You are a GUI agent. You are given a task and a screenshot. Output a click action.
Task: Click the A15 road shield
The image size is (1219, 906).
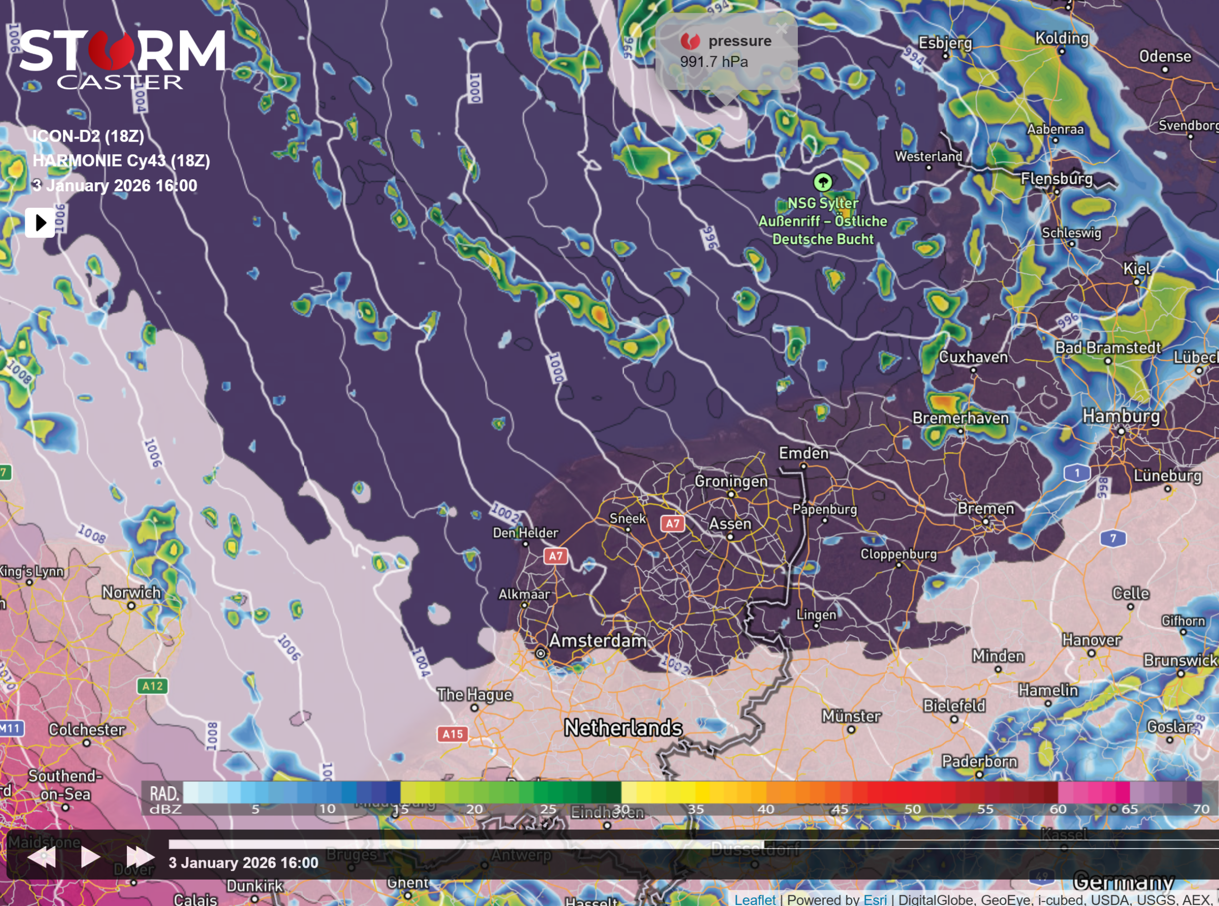[453, 734]
